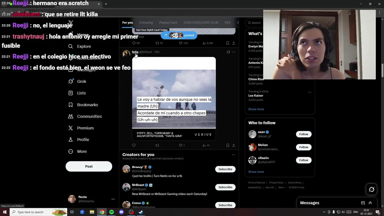
Task: Switch to the For you tab
Action: tap(127, 23)
